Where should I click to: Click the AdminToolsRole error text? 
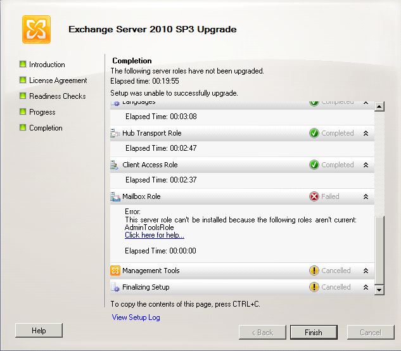(x=150, y=227)
